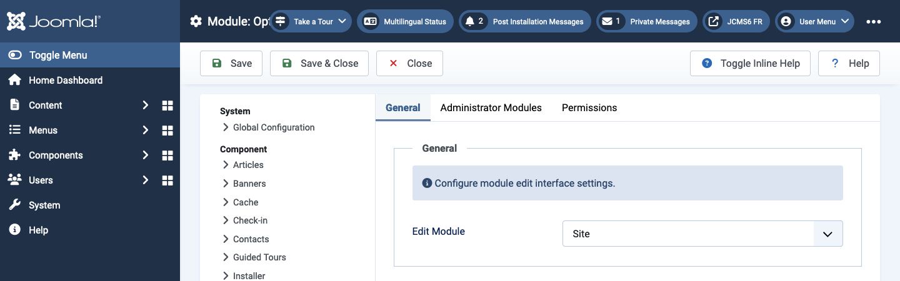Click the System wrench icon
The image size is (900, 281).
15,205
